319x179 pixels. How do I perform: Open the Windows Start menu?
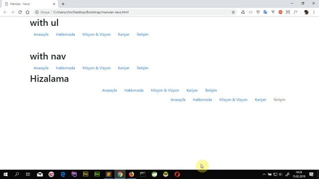coord(5,175)
